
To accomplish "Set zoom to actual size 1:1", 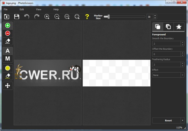I will tap(67, 17).
